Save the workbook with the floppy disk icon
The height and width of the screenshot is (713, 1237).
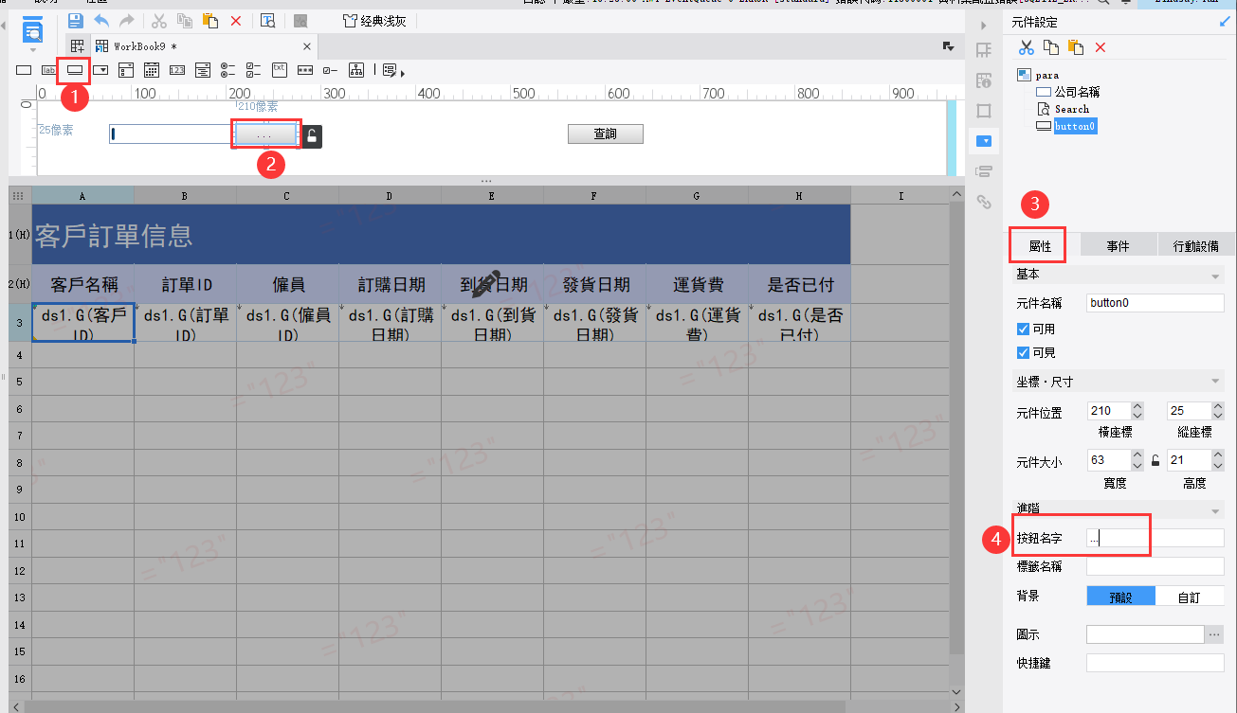[76, 20]
